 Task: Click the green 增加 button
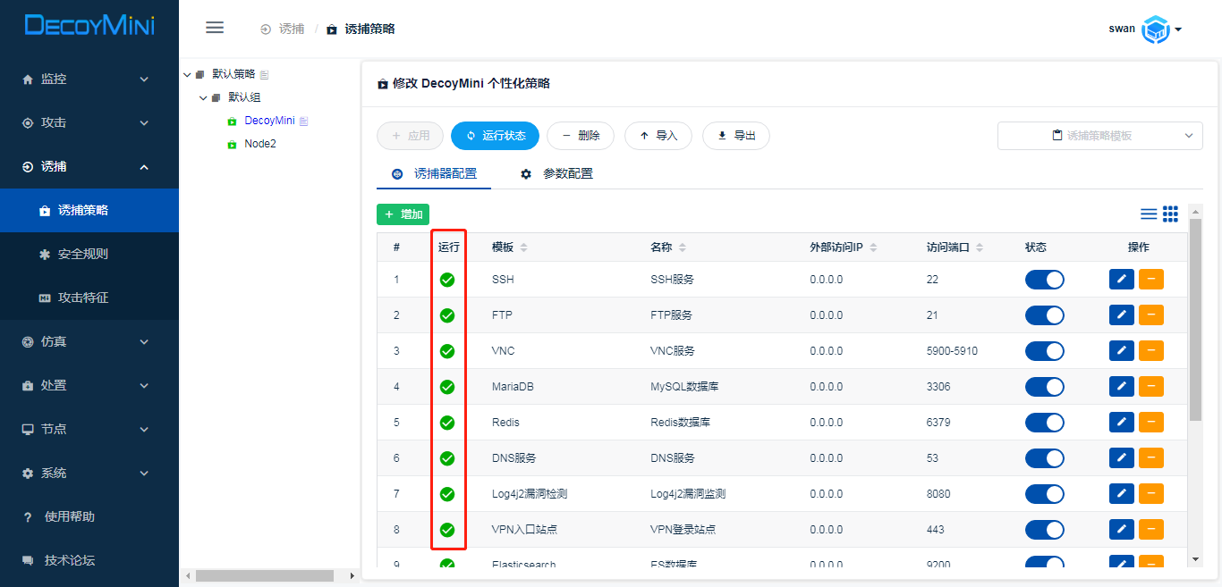click(403, 214)
